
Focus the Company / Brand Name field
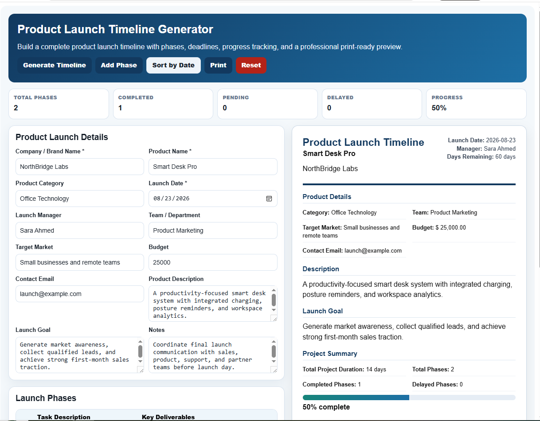80,167
